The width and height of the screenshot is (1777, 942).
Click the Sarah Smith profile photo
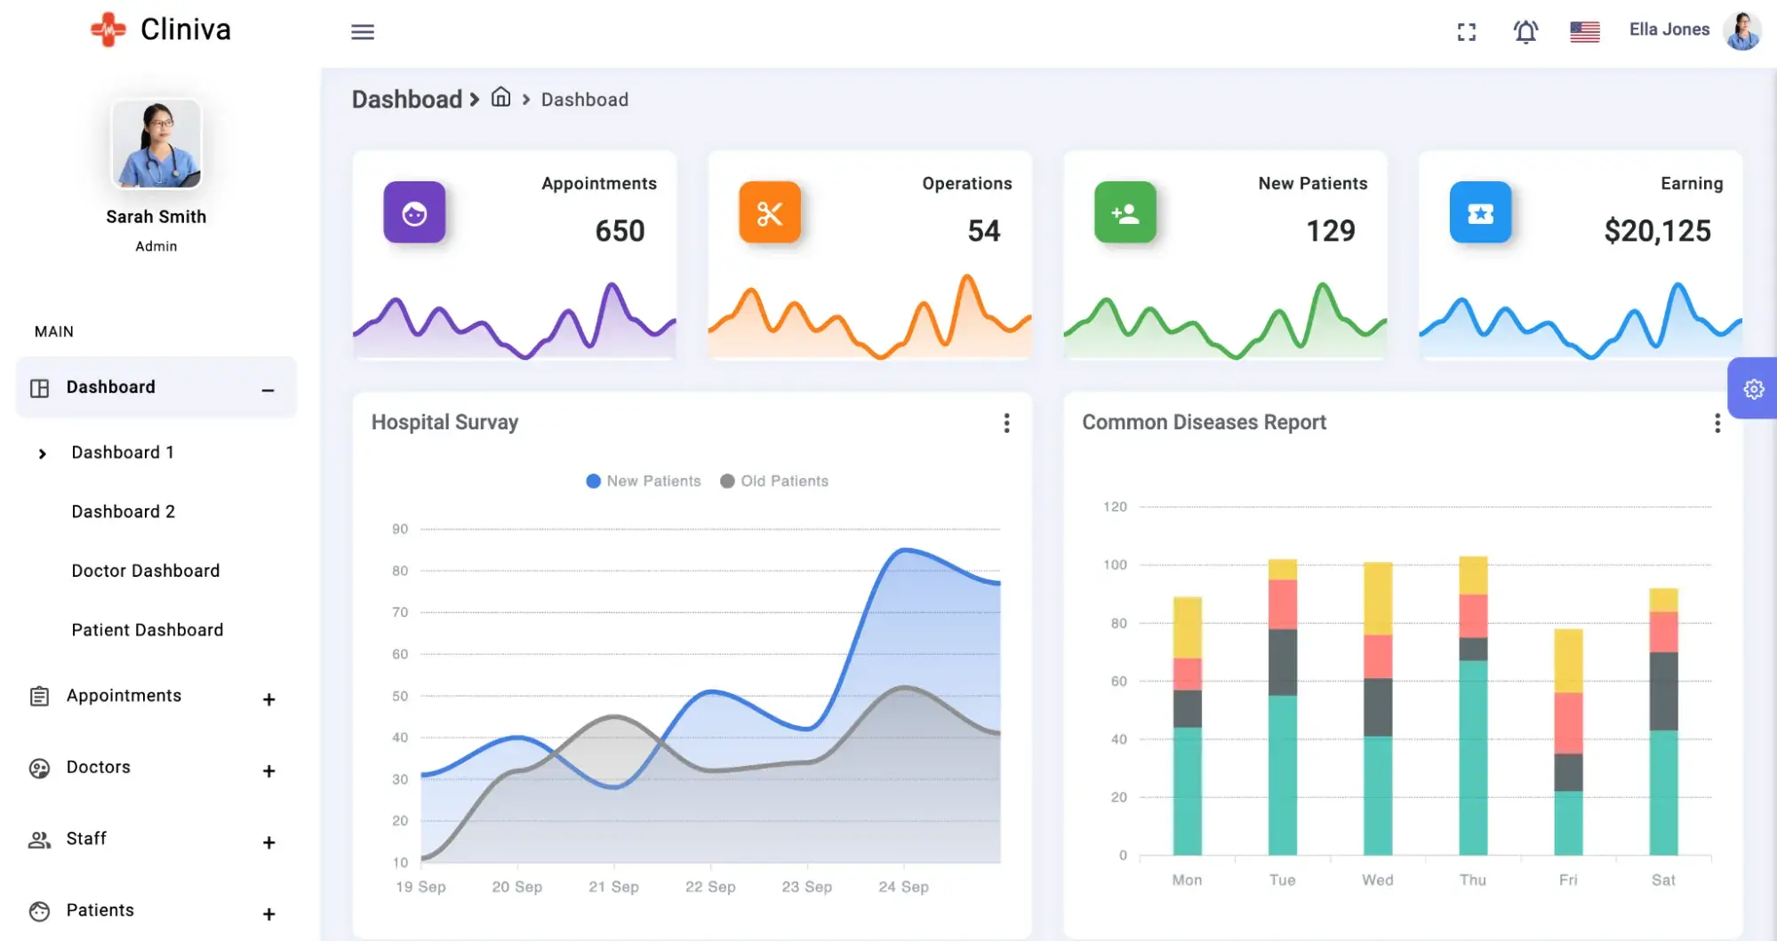click(156, 144)
